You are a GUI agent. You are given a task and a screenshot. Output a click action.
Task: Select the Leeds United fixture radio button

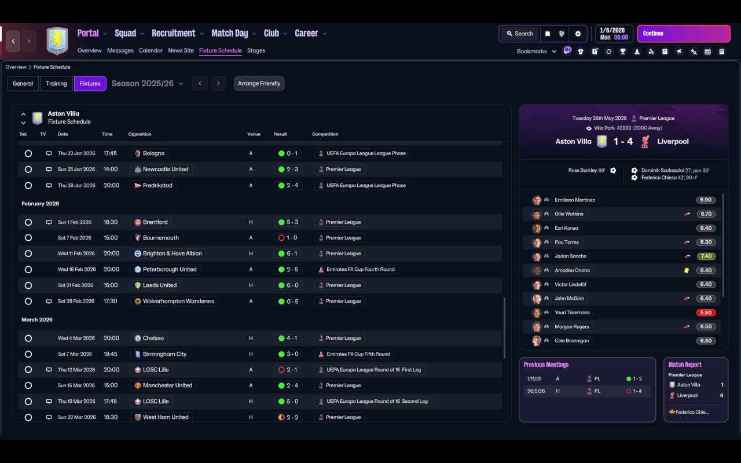pyautogui.click(x=28, y=285)
